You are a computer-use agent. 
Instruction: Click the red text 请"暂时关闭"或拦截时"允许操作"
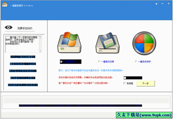tap(84, 83)
